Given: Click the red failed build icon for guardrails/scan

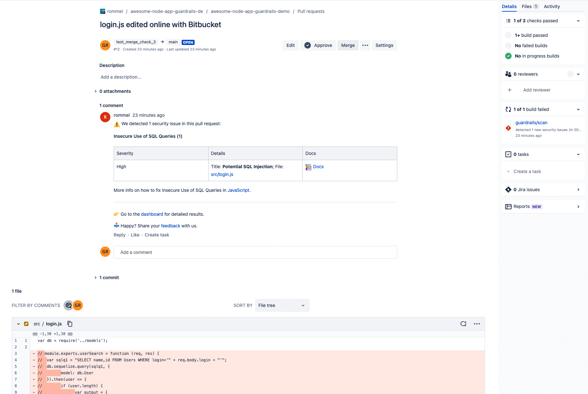Looking at the screenshot, I should coord(508,128).
